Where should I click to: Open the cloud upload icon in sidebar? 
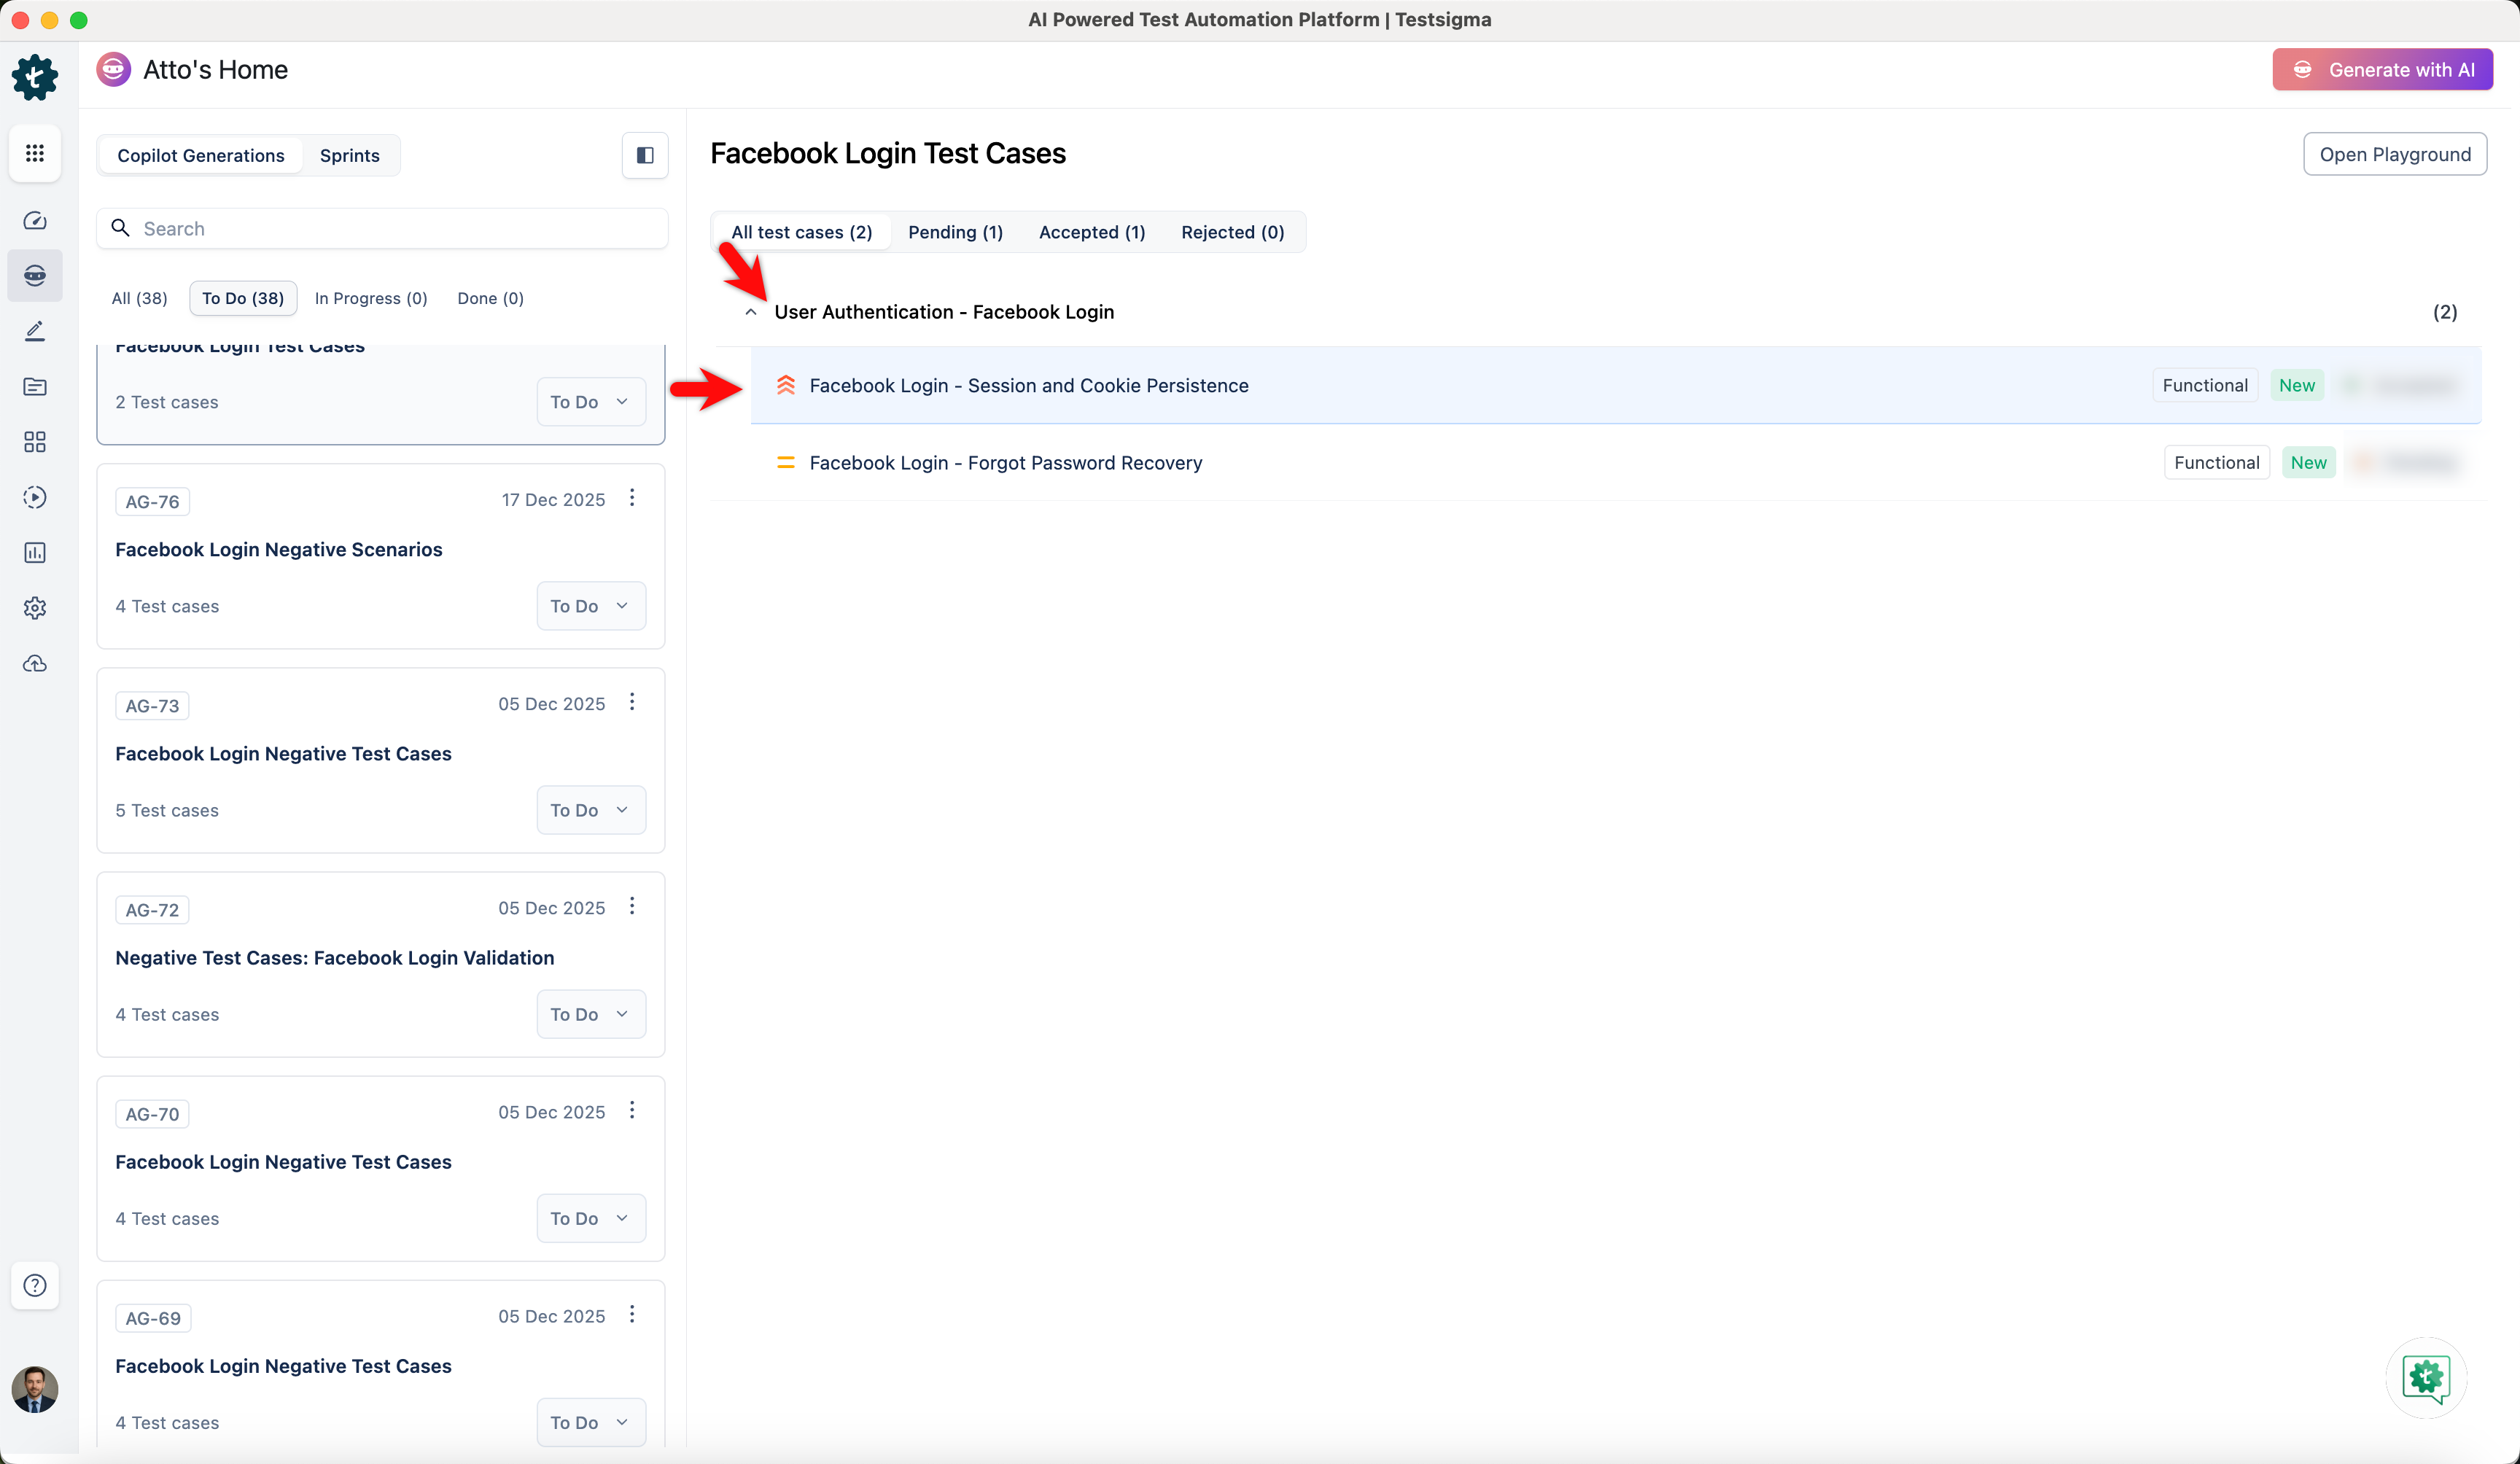point(35,663)
